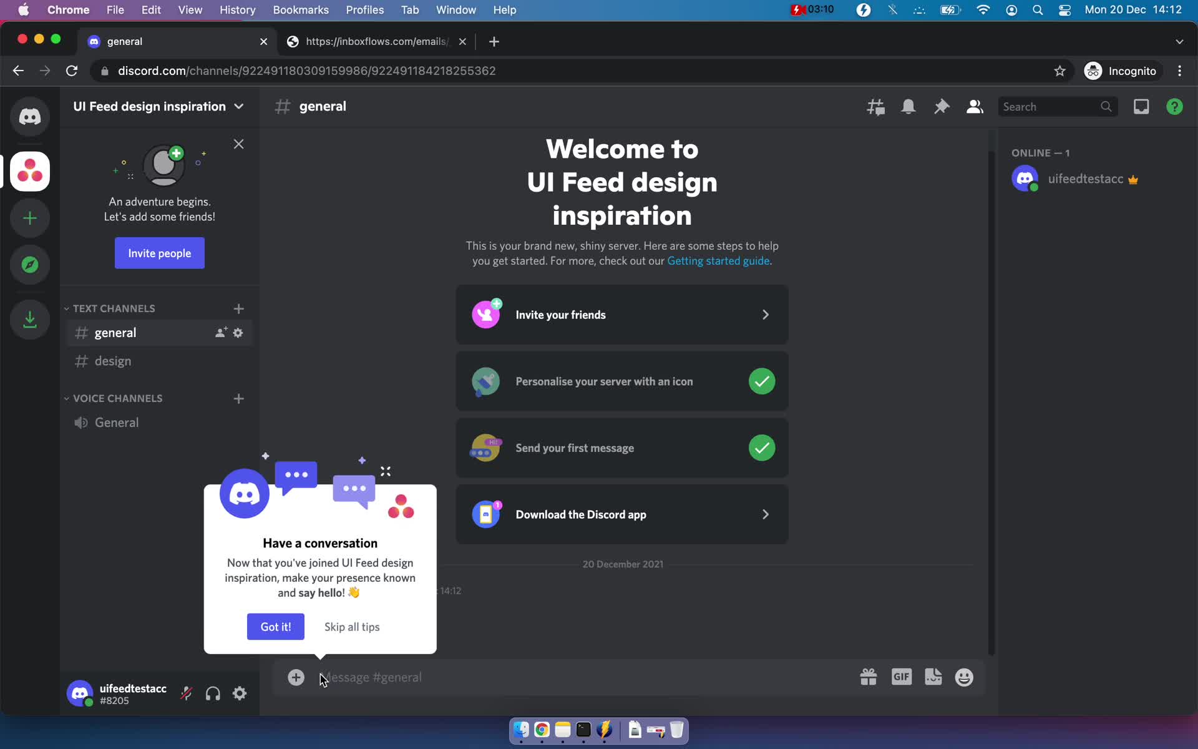Click the Download the Discord app card

coord(622,514)
